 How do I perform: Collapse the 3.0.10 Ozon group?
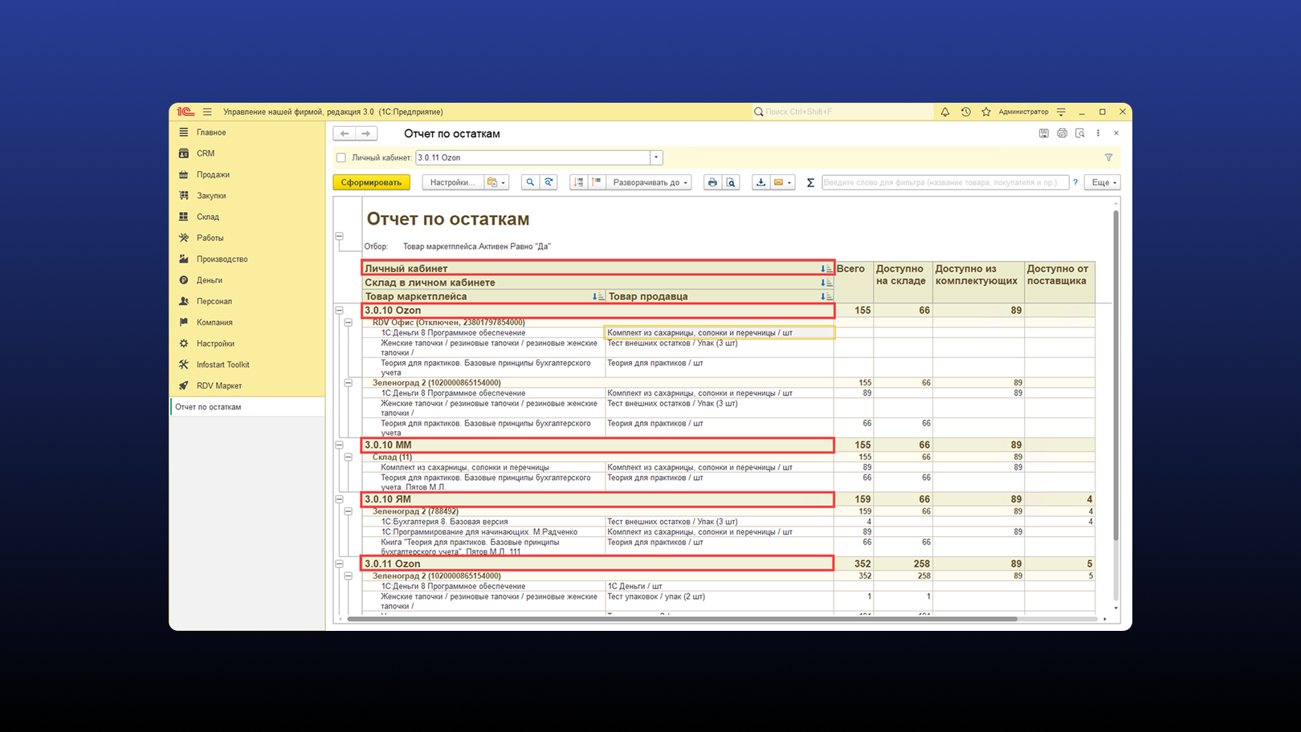click(x=339, y=311)
